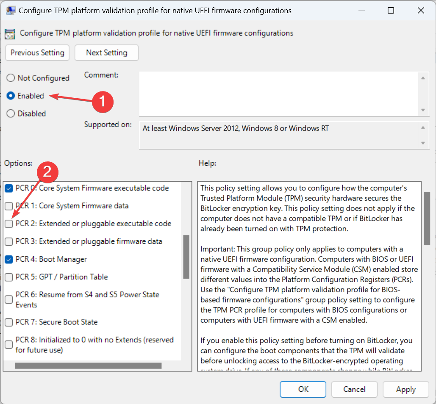Image resolution: width=436 pixels, height=404 pixels.
Task: Open the Next Setting
Action: [106, 53]
